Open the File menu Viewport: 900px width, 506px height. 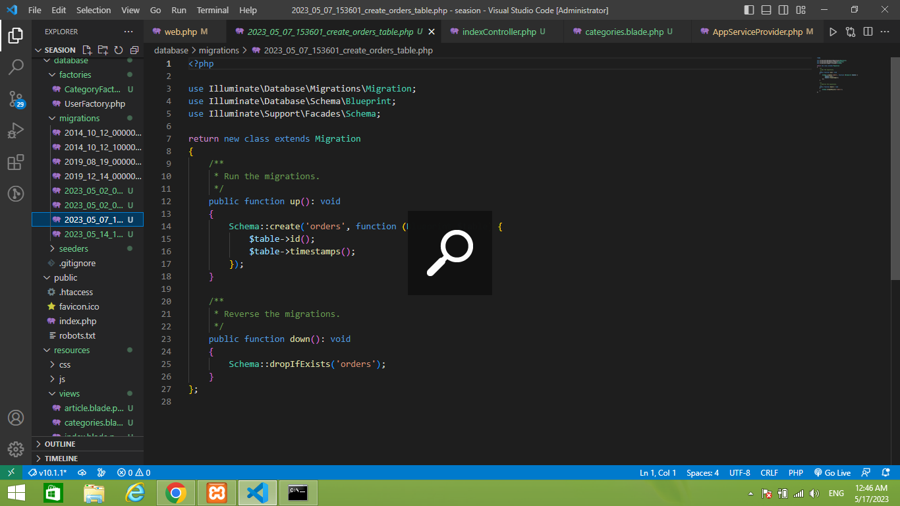[35, 10]
